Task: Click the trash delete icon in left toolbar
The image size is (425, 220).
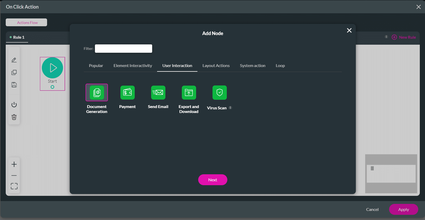Action: point(14,117)
